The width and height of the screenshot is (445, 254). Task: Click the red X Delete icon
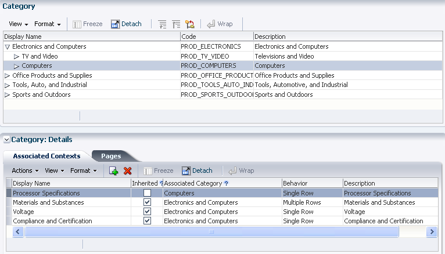(x=128, y=170)
